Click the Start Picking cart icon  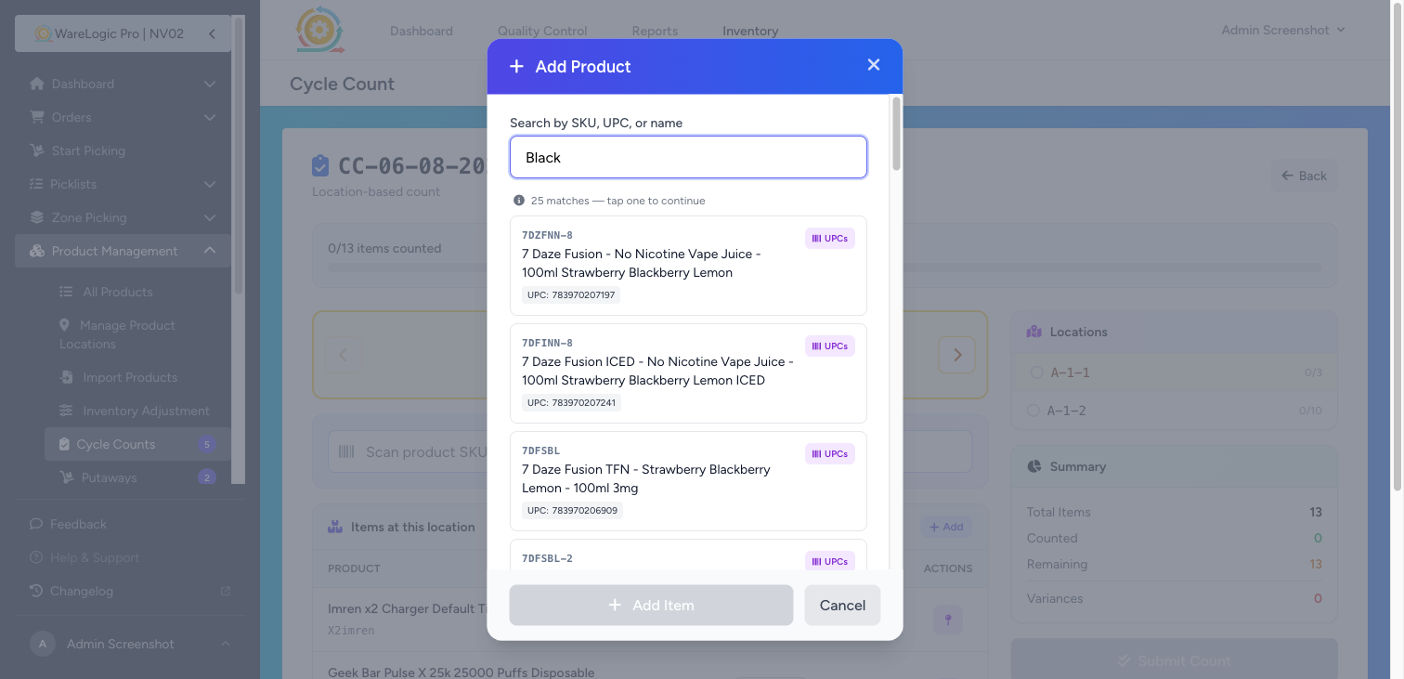[37, 150]
